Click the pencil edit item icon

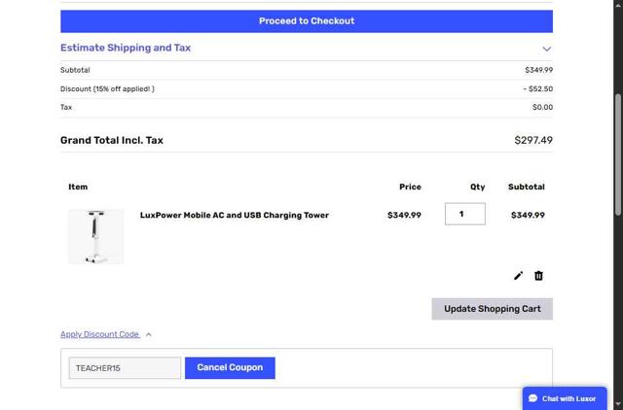[x=518, y=276]
